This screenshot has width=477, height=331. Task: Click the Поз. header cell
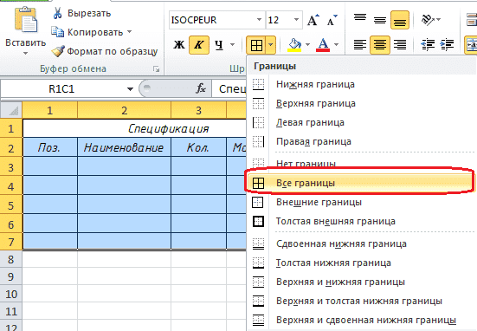pyautogui.click(x=50, y=147)
